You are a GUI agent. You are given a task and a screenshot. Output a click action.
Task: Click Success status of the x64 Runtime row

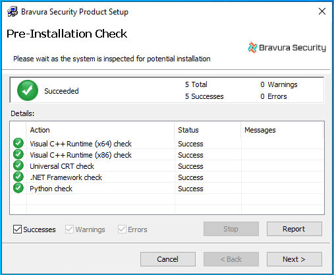click(x=190, y=144)
